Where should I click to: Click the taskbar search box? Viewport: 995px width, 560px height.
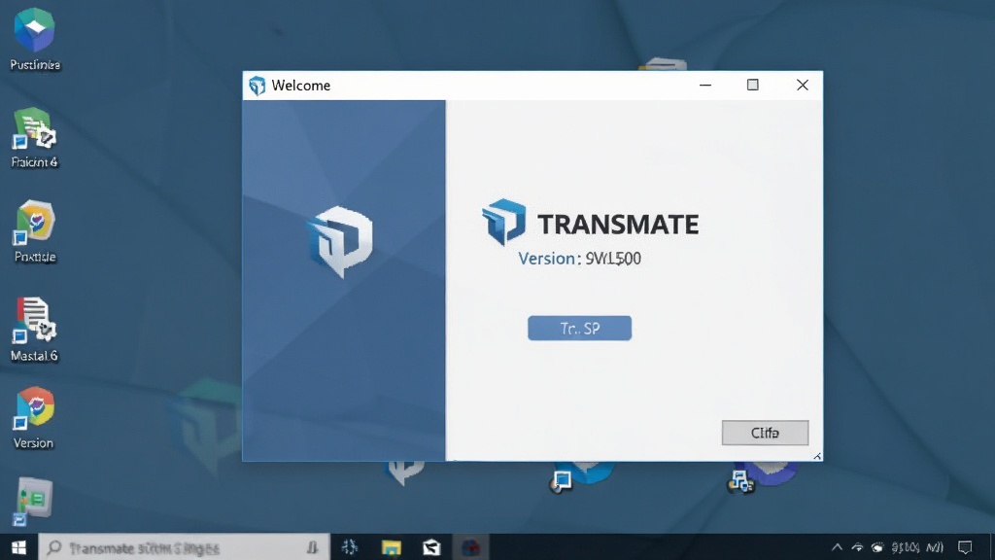point(184,547)
